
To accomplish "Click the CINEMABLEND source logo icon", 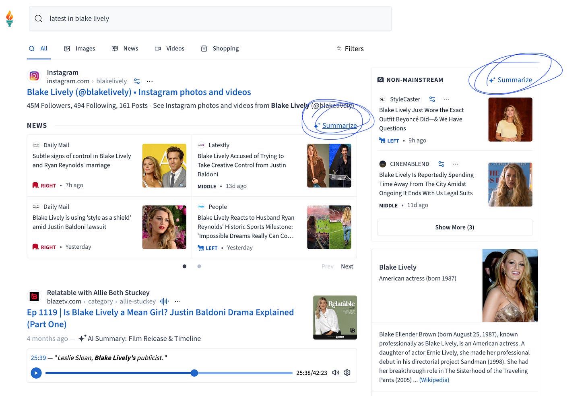I will click(x=383, y=164).
